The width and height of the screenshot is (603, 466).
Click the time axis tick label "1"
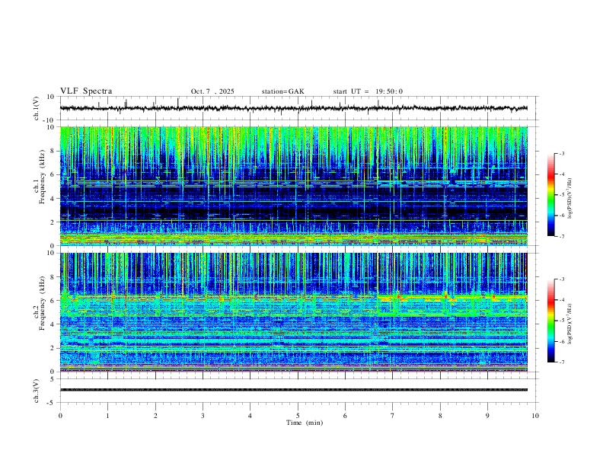coord(107,416)
